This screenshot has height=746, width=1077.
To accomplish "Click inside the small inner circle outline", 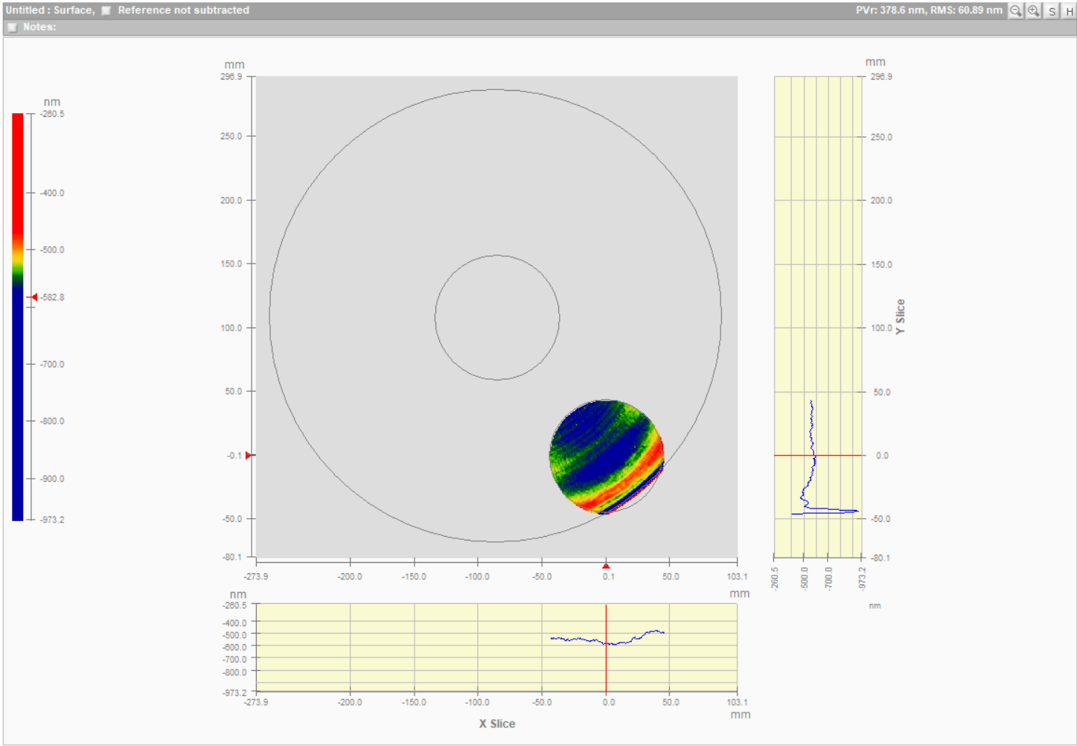I will point(497,318).
